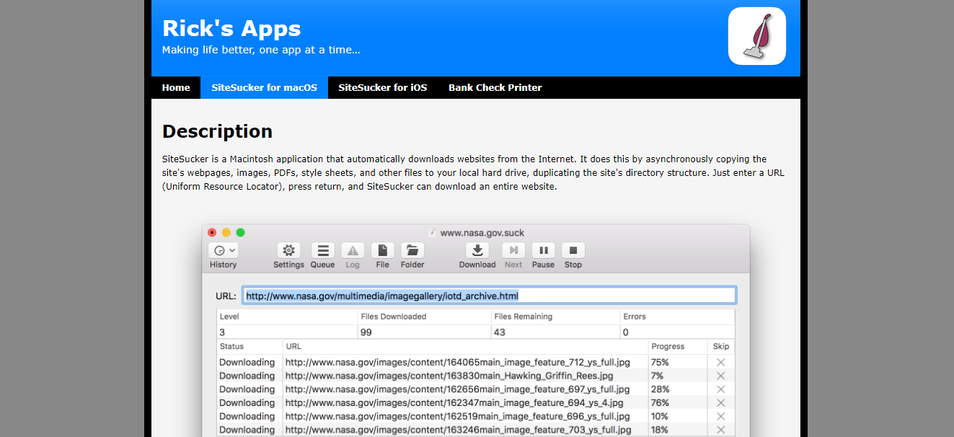The width and height of the screenshot is (954, 437).
Task: Click the Rick's Apps site title
Action: (231, 28)
